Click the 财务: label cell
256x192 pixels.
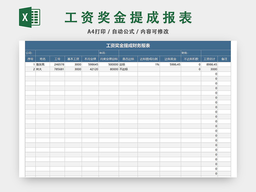point(191,53)
